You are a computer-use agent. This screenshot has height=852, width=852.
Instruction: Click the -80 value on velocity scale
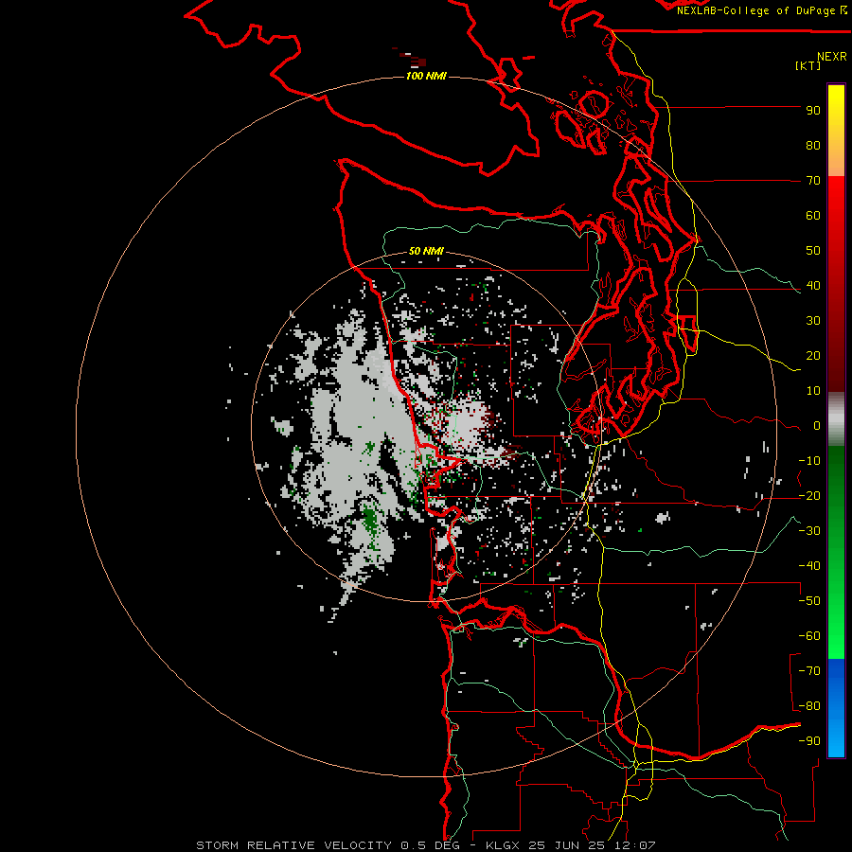(x=809, y=706)
